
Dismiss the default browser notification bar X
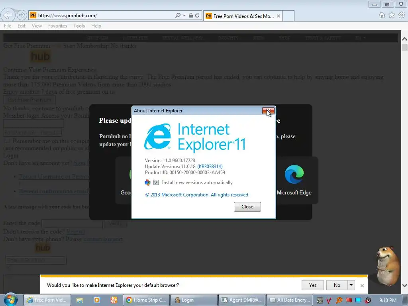click(x=362, y=285)
